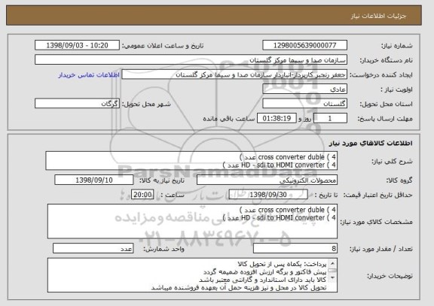The width and height of the screenshot is (434, 306).
Task: Click the label شرح کلی نیاز
Action: pos(392,162)
